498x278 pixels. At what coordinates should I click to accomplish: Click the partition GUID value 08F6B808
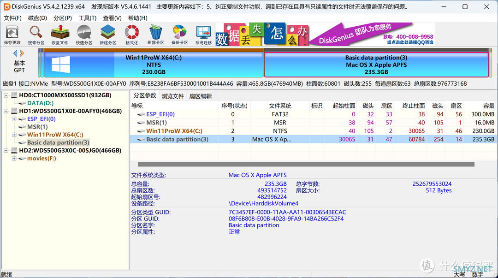pos(286,219)
